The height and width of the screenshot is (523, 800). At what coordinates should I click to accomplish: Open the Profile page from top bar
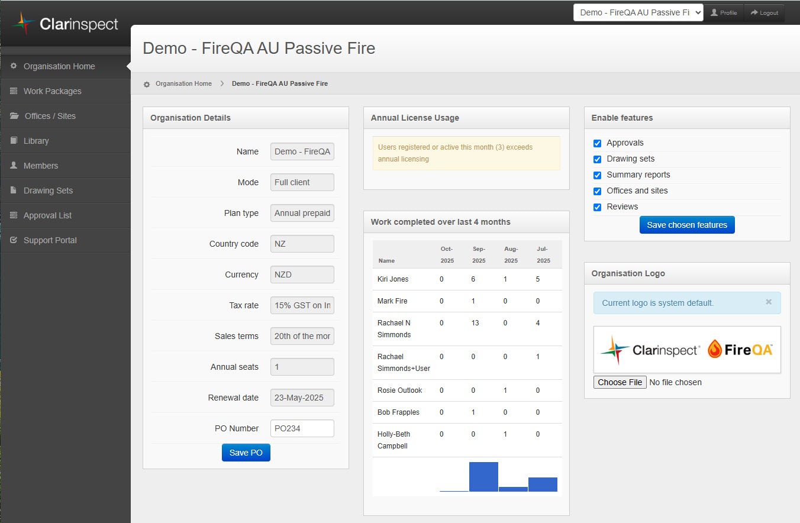tap(724, 12)
